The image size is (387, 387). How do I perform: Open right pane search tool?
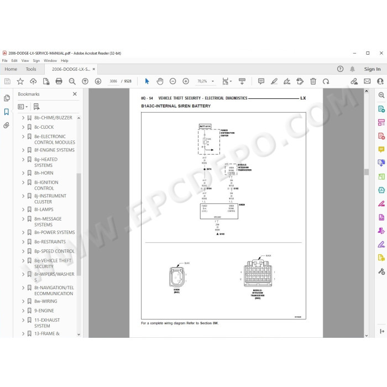[x=381, y=95]
